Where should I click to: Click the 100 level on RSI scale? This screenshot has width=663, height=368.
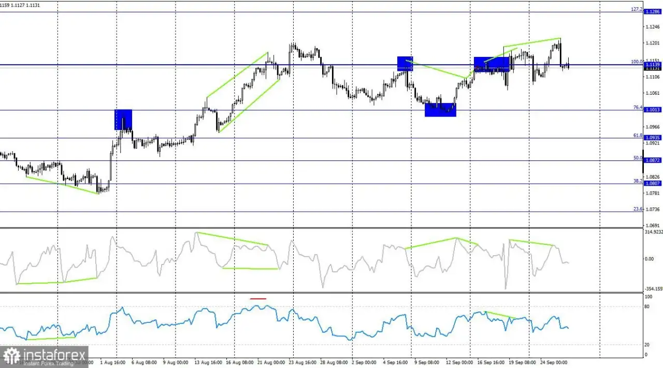pos(648,297)
